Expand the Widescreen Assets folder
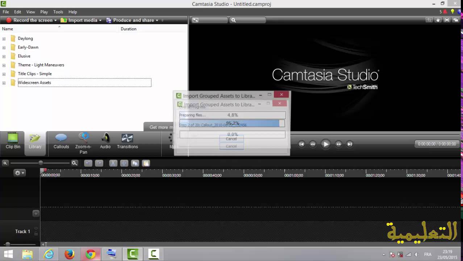 point(4,83)
